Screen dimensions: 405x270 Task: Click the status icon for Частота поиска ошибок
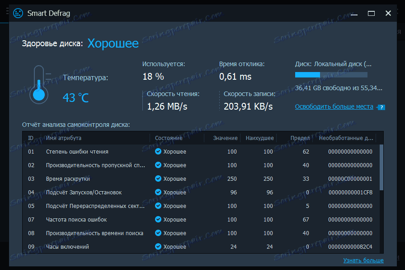pyautogui.click(x=158, y=219)
